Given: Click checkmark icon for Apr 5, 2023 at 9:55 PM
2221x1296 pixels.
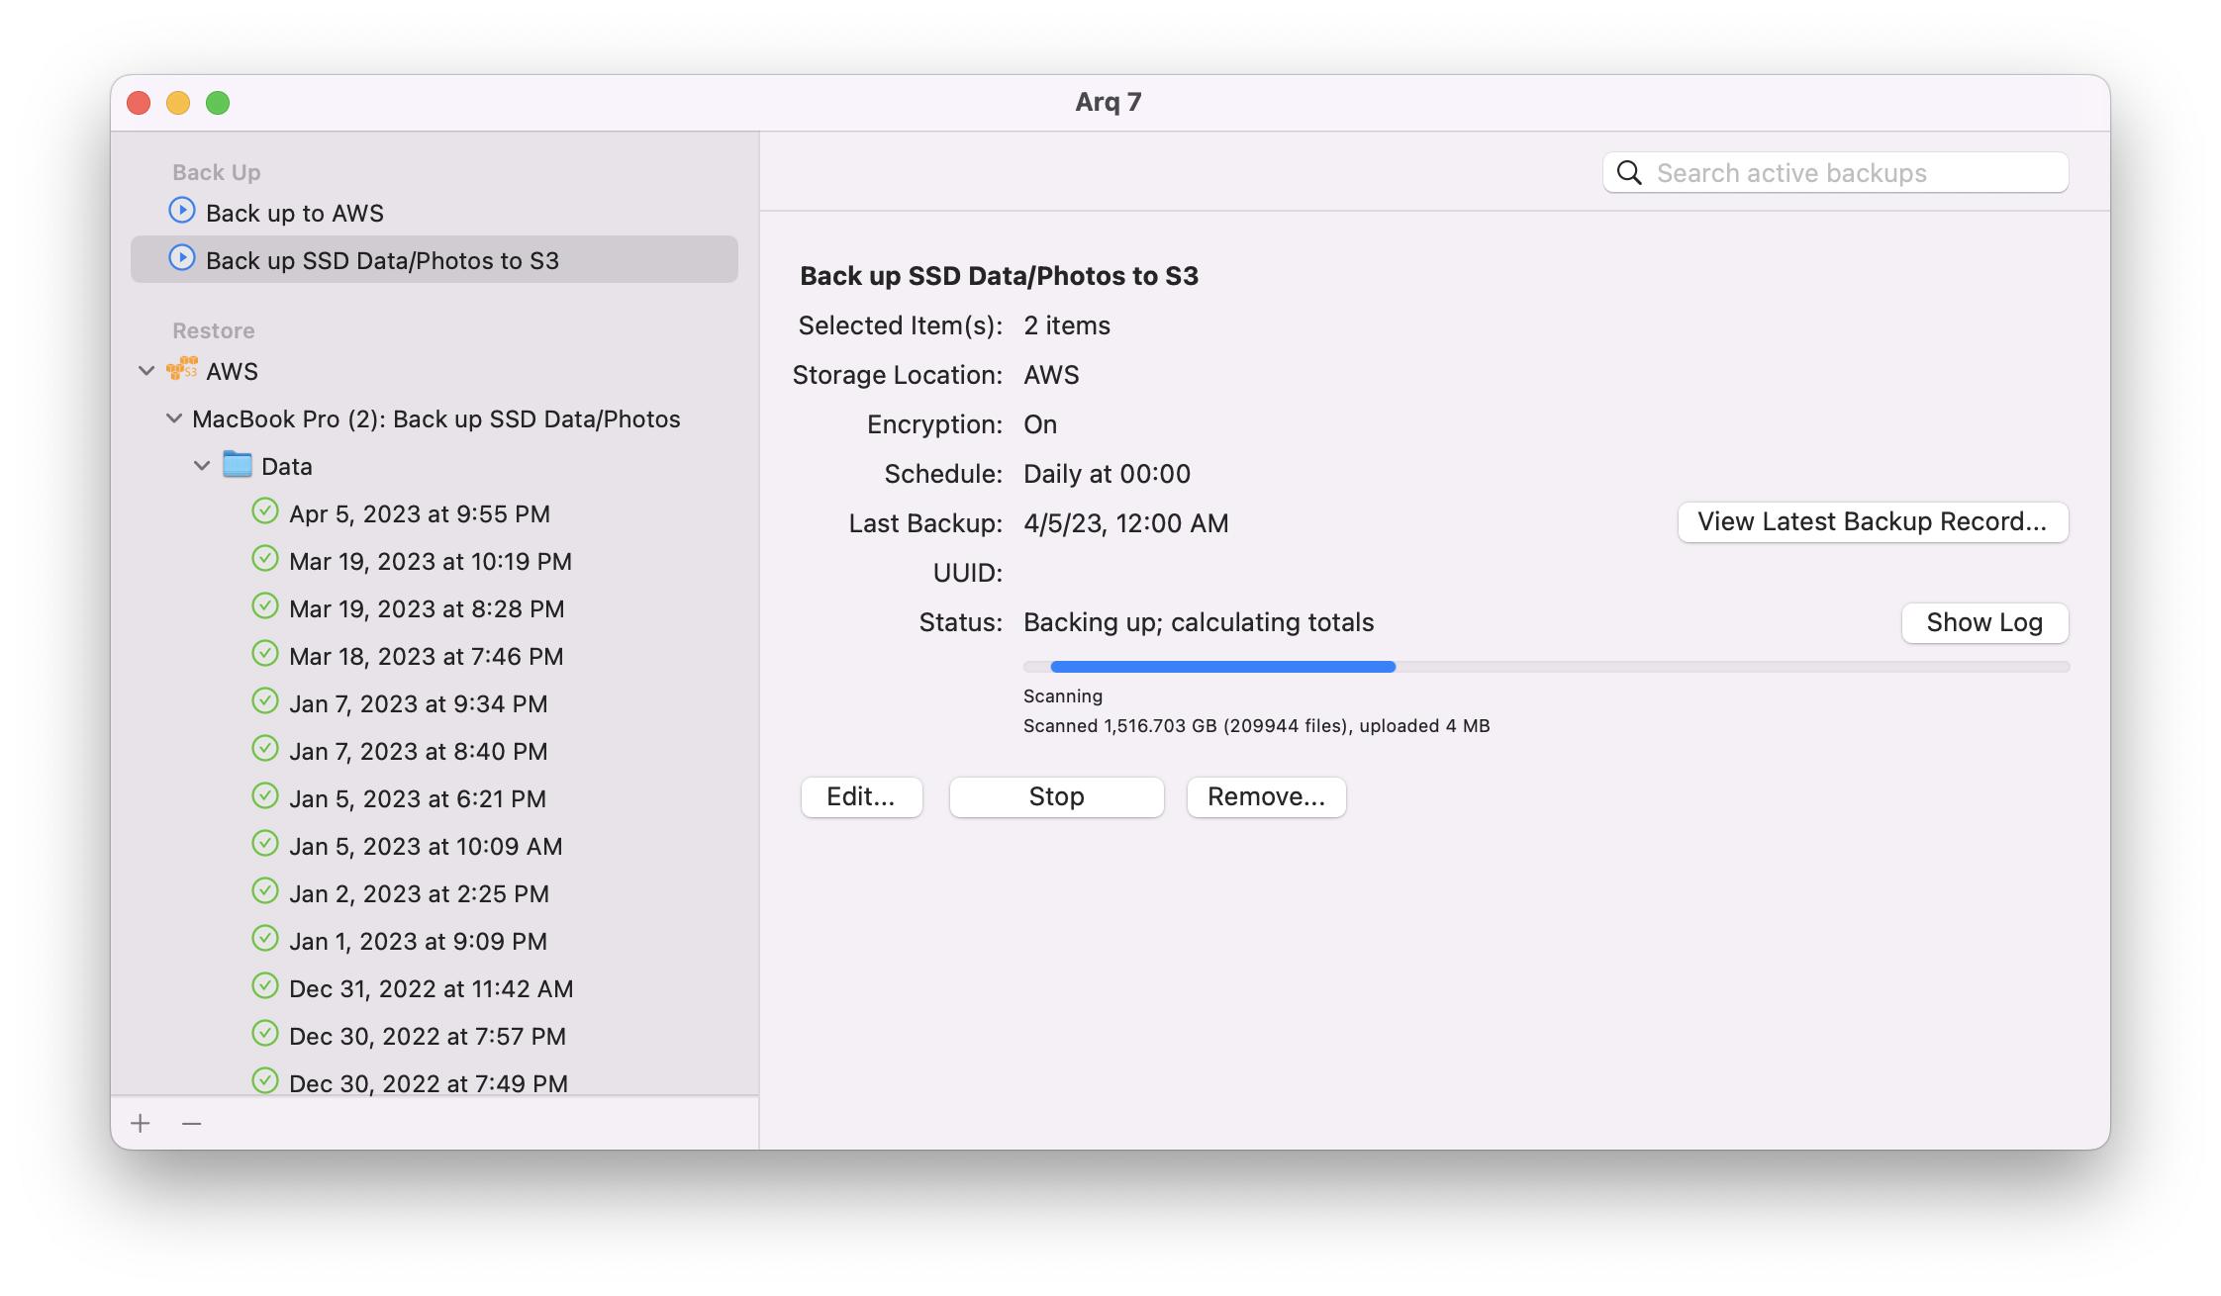Looking at the screenshot, I should pyautogui.click(x=265, y=511).
